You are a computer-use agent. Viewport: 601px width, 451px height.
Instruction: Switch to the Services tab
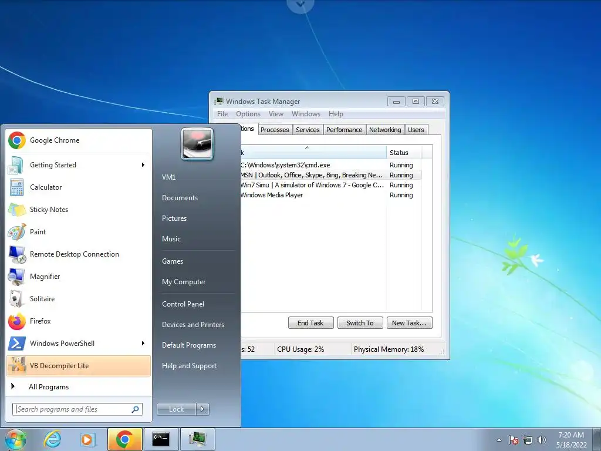tap(308, 130)
